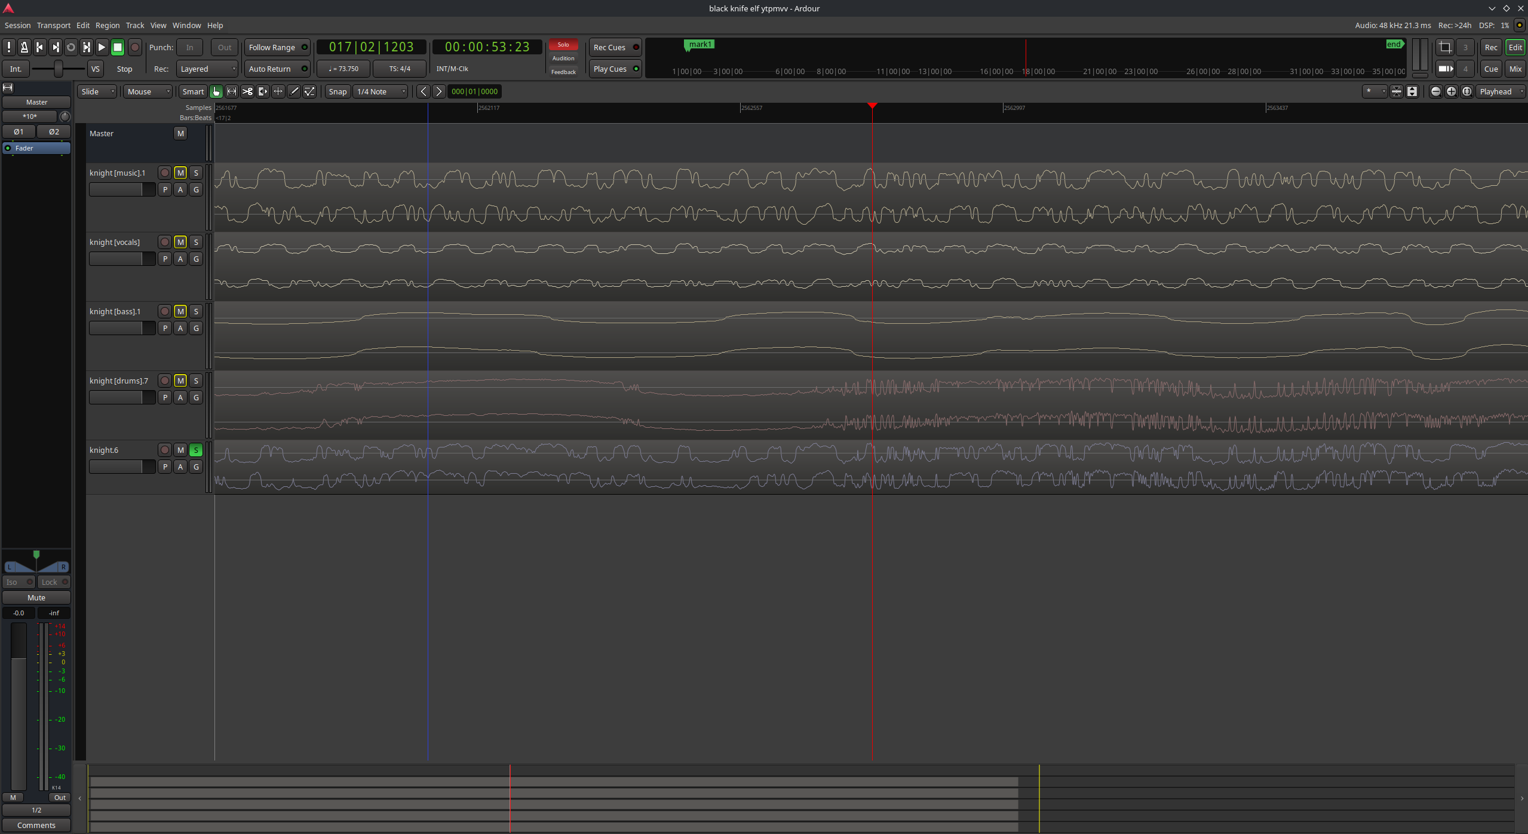Image resolution: width=1528 pixels, height=834 pixels.
Task: Solo the knight [vocals] track
Action: [196, 242]
